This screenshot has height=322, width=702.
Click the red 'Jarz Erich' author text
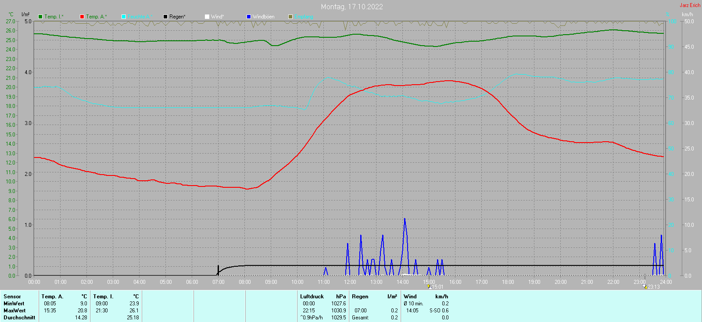click(690, 5)
